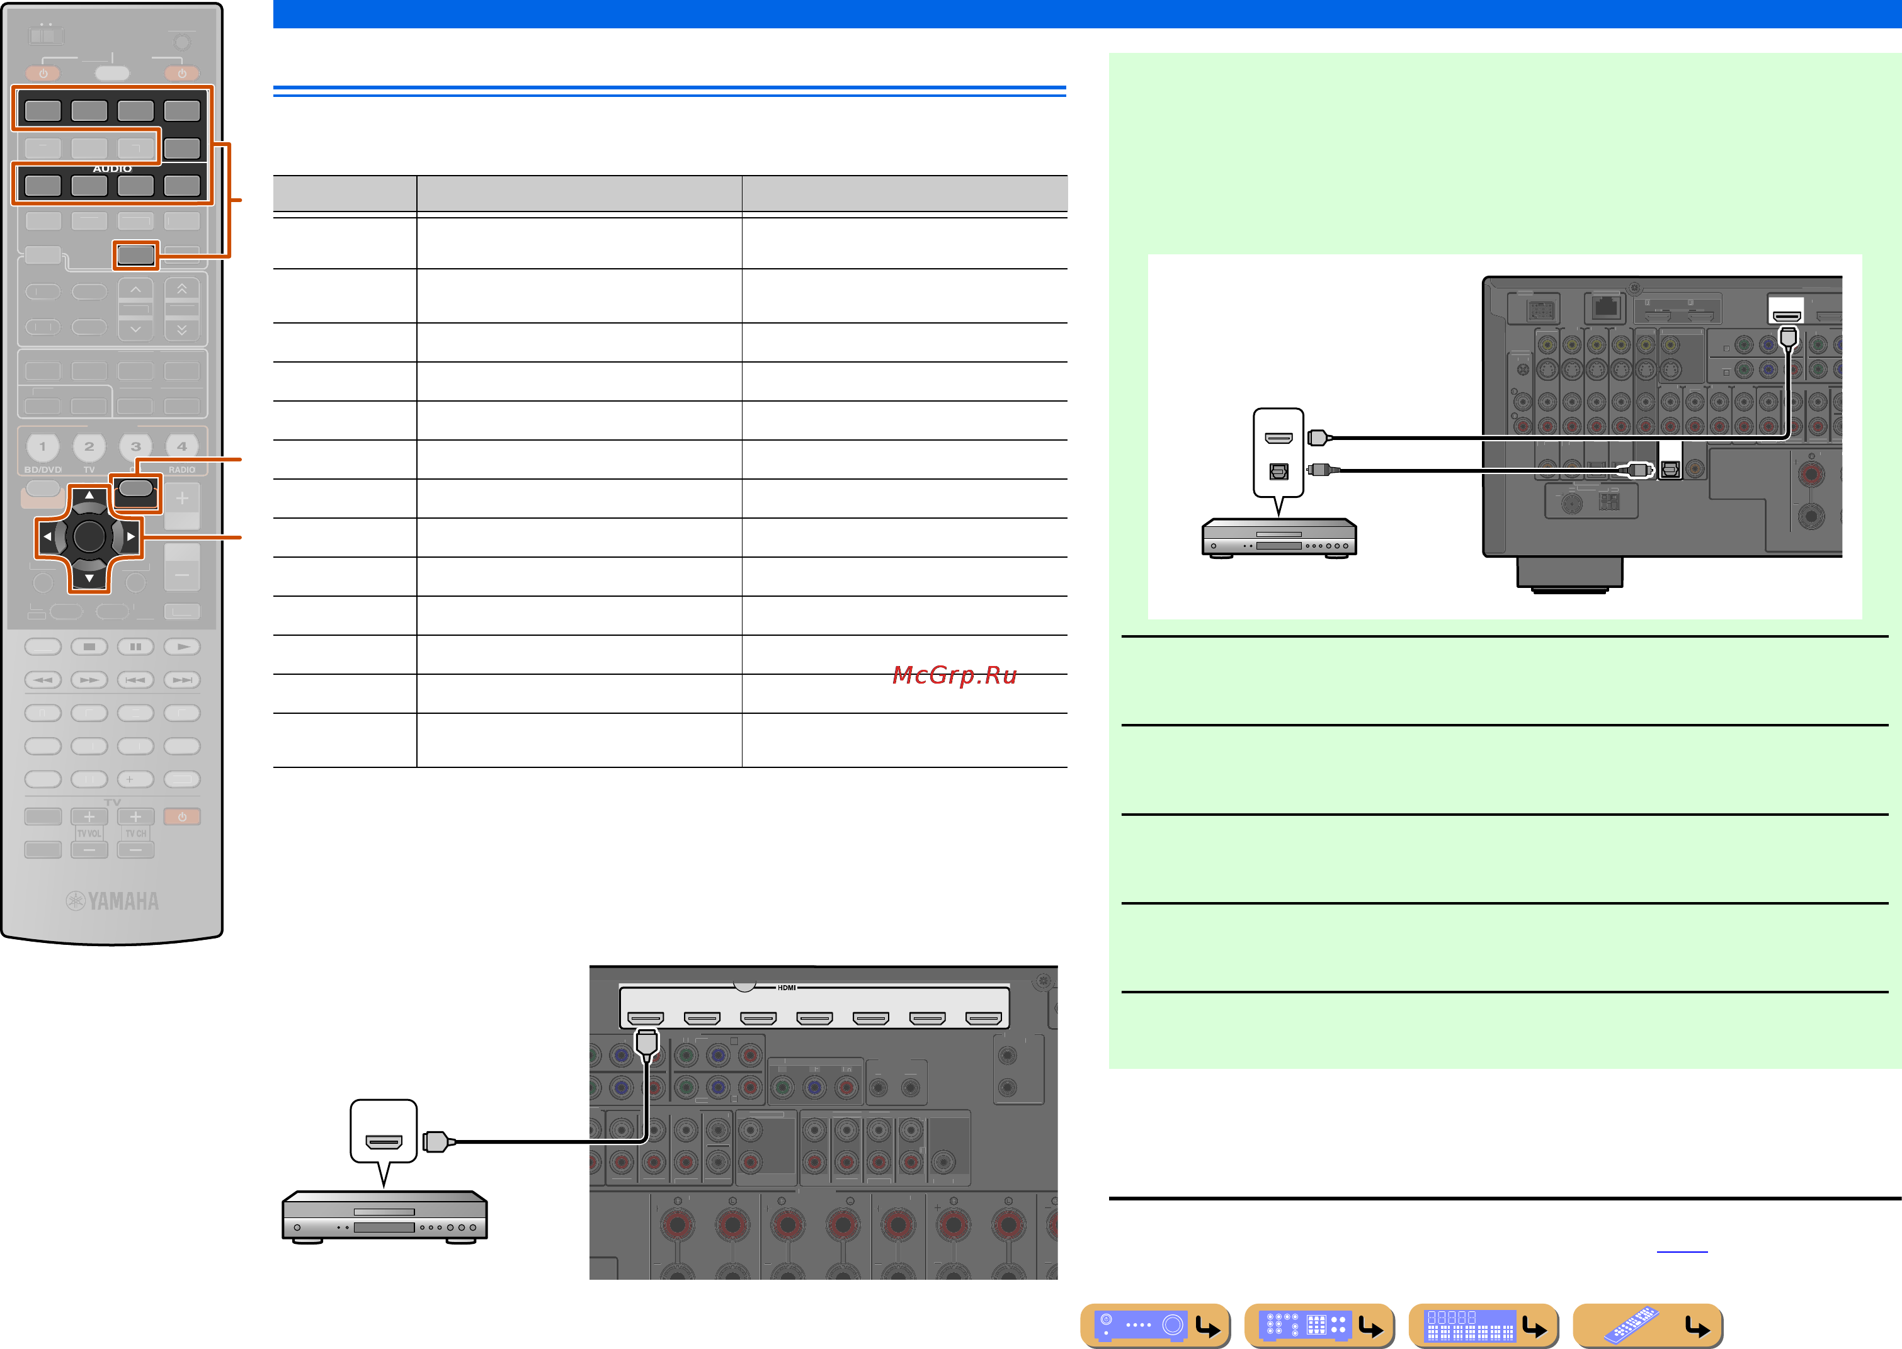Image resolution: width=1902 pixels, height=1349 pixels.
Task: Click the cursor up arrow on remote
Action: coord(89,495)
